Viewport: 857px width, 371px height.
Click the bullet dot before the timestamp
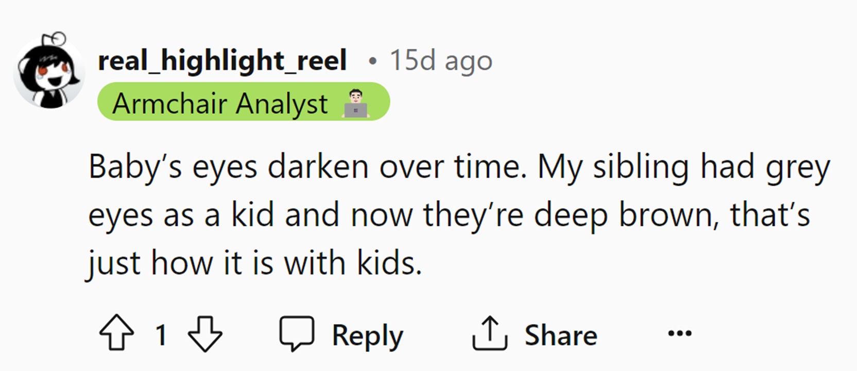372,61
